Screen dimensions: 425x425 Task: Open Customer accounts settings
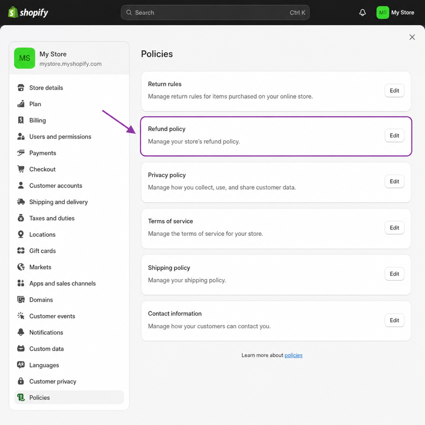(69, 186)
